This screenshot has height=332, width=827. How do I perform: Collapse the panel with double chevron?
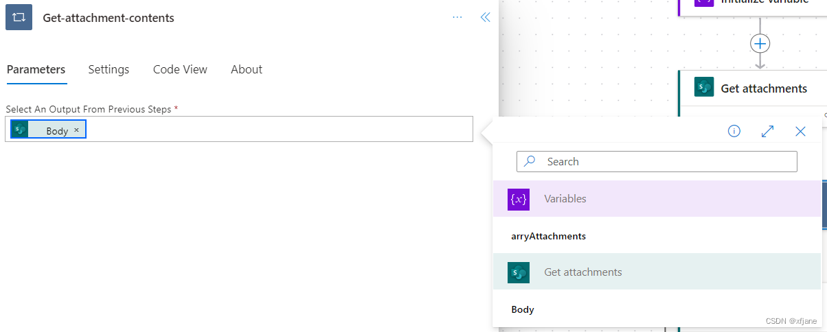click(x=485, y=18)
